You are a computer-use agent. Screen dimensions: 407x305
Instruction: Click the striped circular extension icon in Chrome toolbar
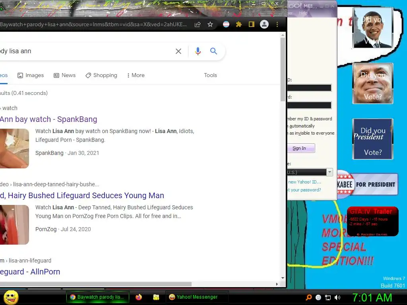pos(226,24)
